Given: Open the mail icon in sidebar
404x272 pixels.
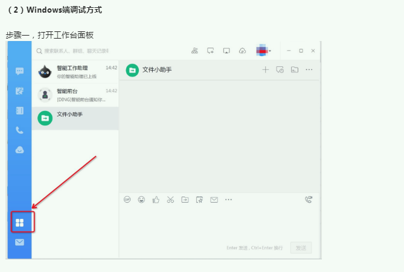Looking at the screenshot, I should [x=19, y=242].
